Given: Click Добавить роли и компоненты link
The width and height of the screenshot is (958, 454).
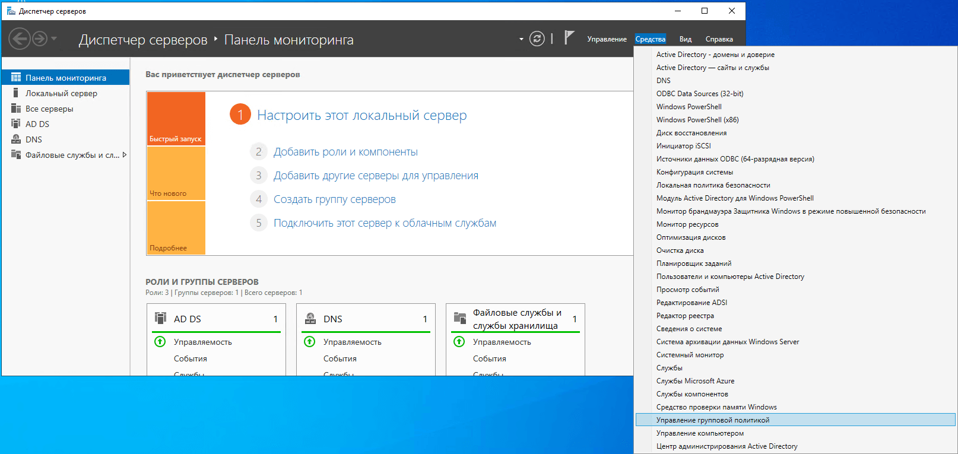Looking at the screenshot, I should pos(345,152).
